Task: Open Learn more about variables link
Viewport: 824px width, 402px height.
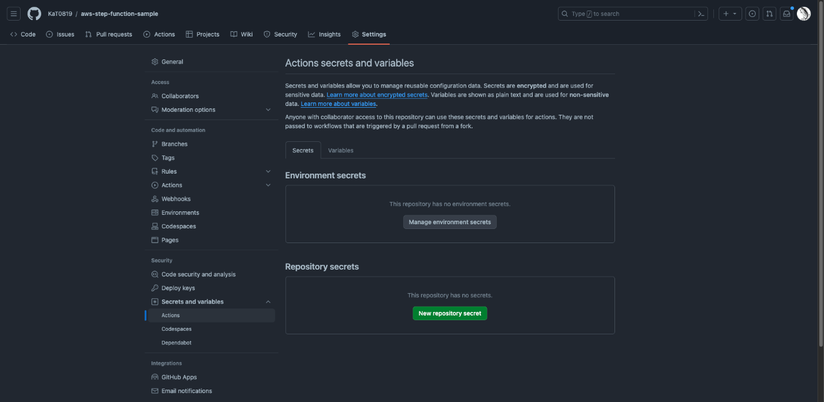Action: pos(338,104)
